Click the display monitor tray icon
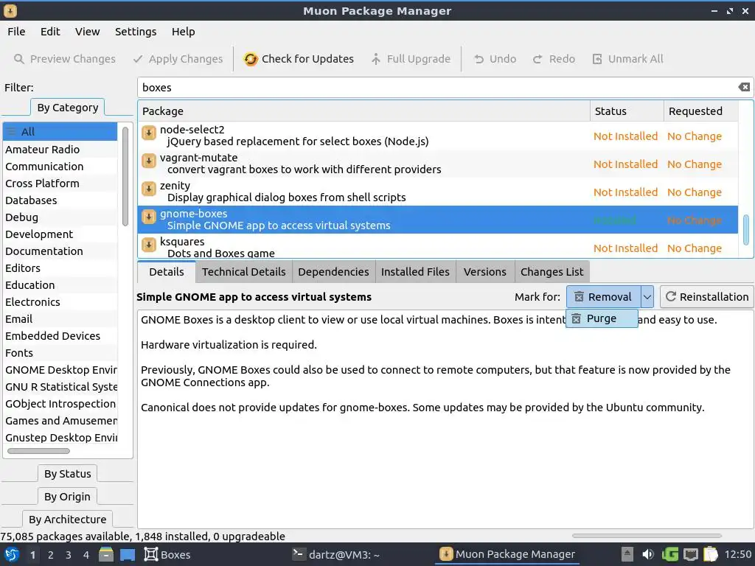This screenshot has width=755, height=566. (690, 554)
